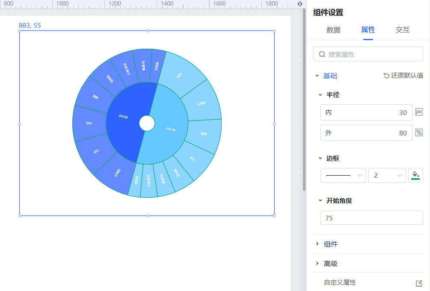
Task: Click the restore arrow icon beside 还原默认值
Action: (386, 76)
